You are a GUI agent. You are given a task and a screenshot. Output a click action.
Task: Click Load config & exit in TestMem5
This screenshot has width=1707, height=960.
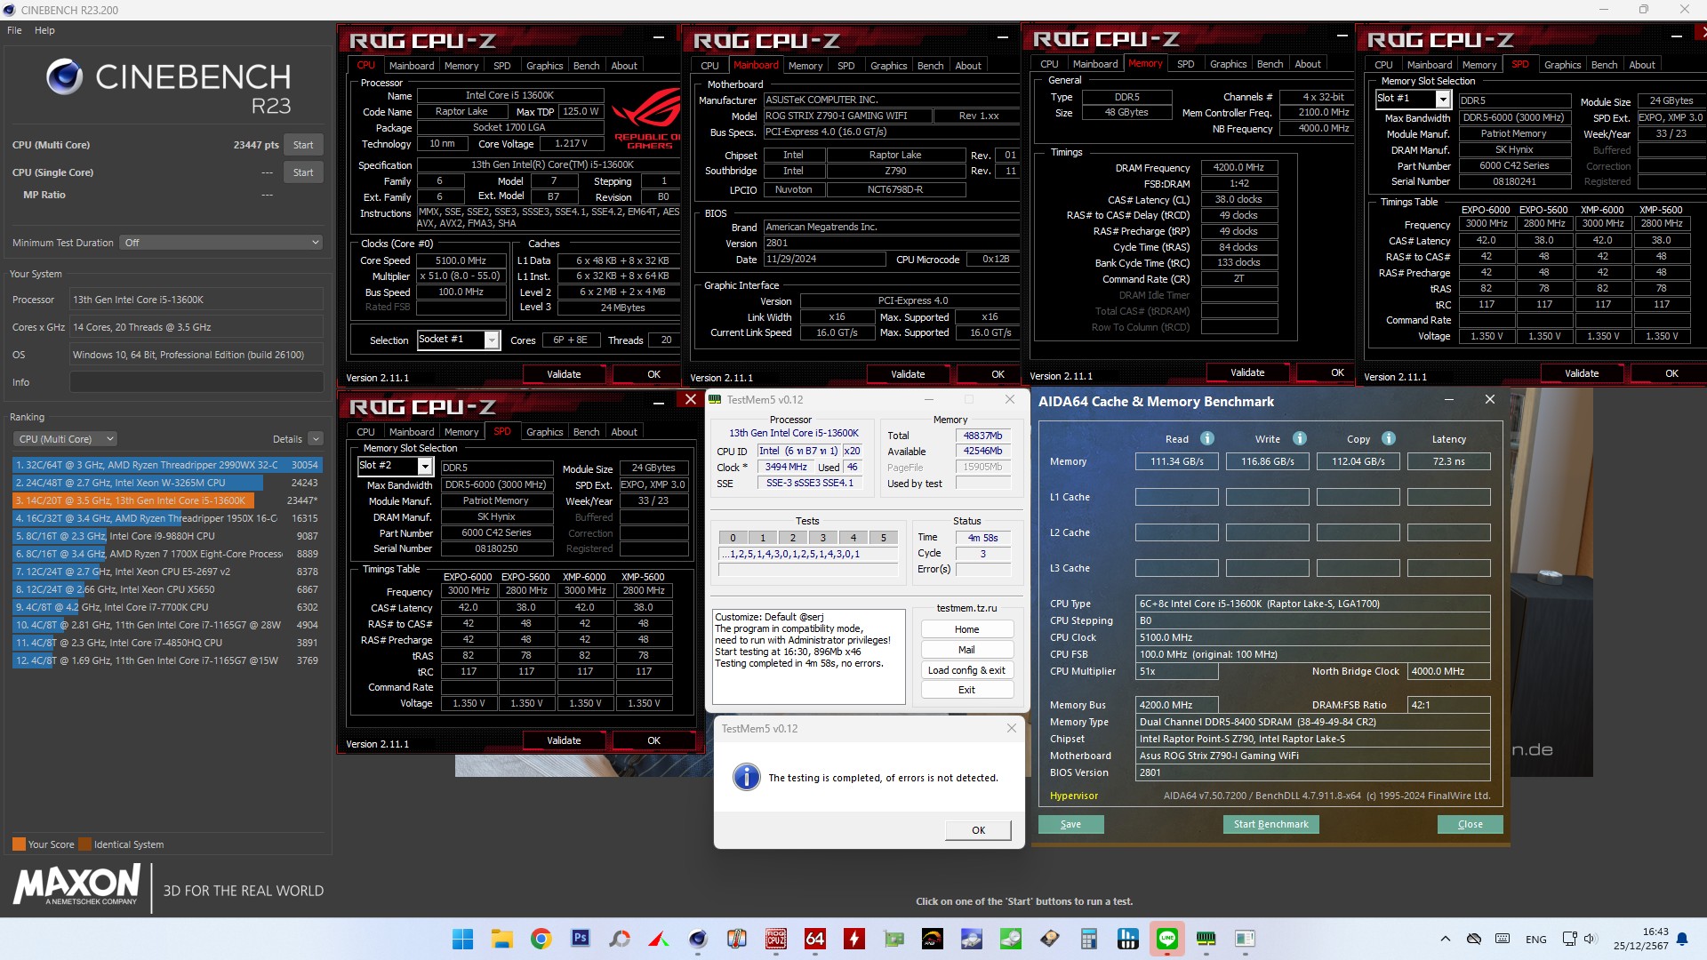[x=966, y=670]
